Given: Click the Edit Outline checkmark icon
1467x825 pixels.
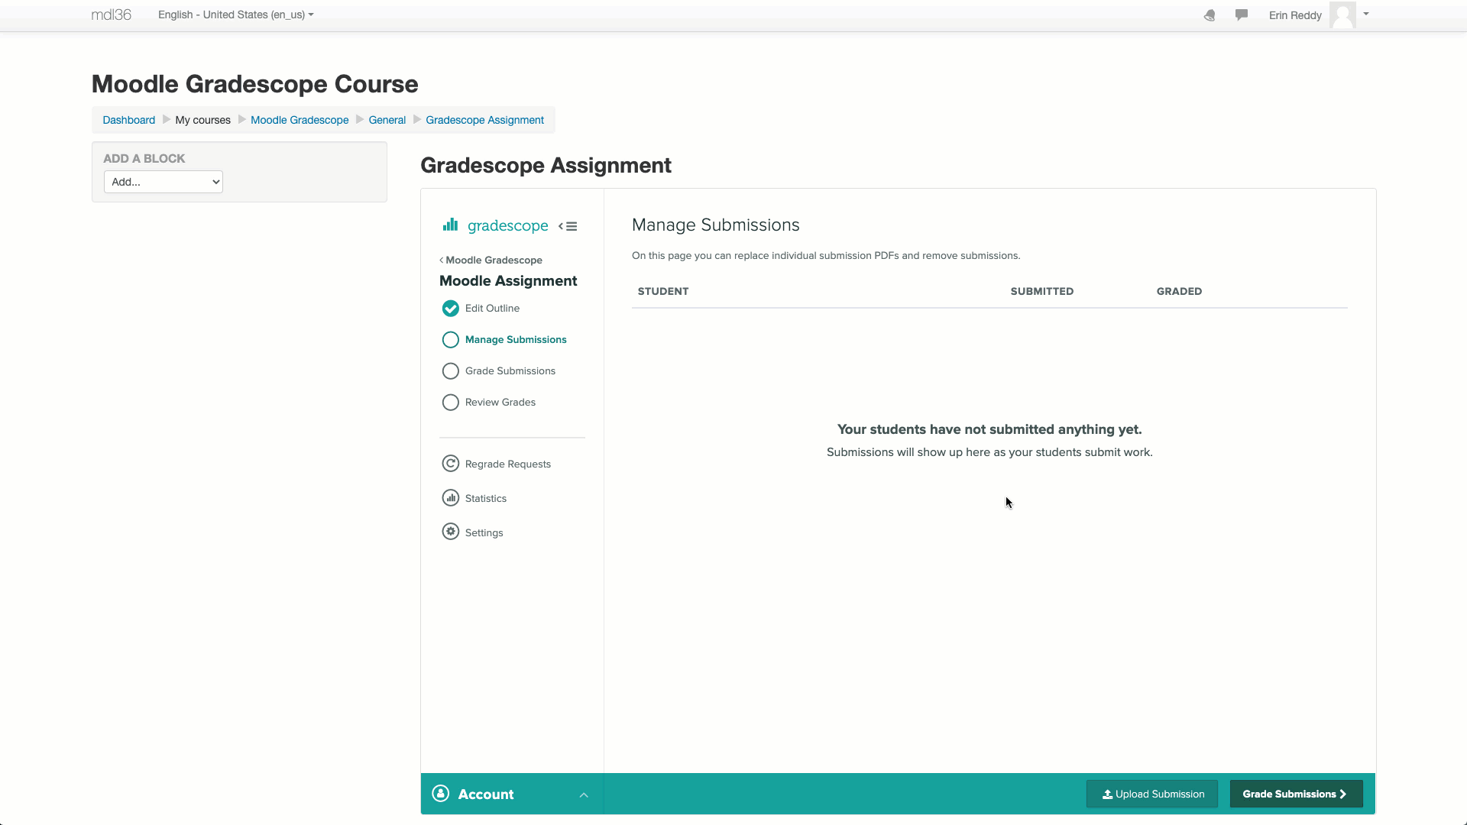Looking at the screenshot, I should 451,309.
